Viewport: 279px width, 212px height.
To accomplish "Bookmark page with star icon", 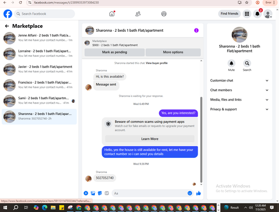I will [x=247, y=3].
